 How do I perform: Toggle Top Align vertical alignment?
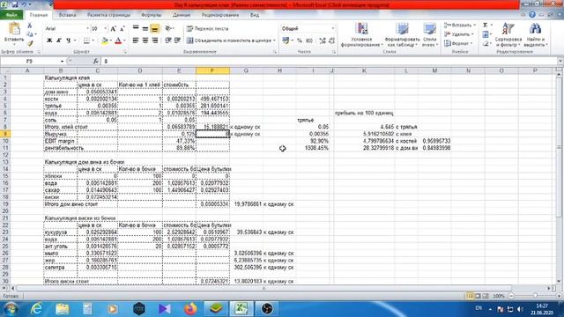[136, 28]
